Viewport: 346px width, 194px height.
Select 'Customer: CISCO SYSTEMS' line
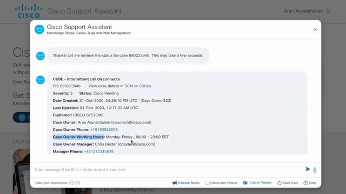[78, 115]
